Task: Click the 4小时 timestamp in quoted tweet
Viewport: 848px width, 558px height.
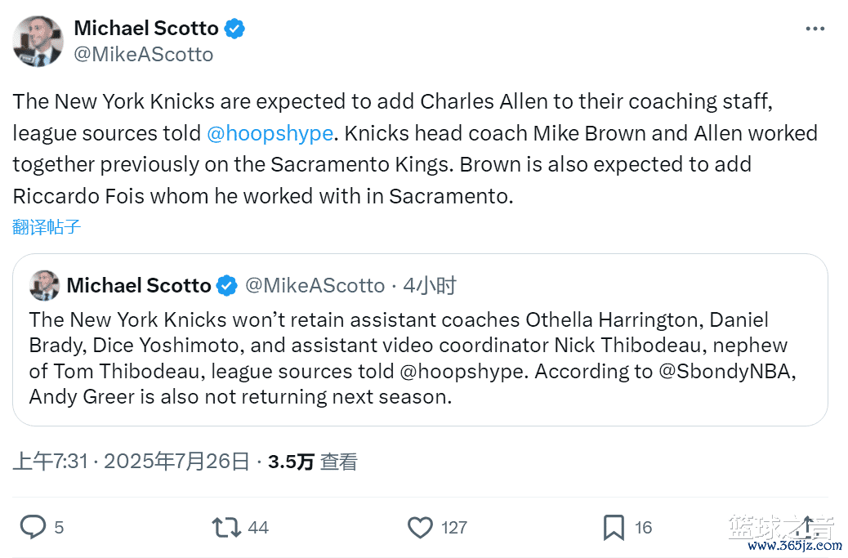Action: coord(429,286)
